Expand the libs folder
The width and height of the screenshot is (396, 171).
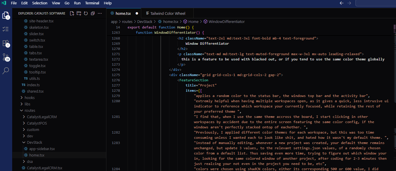28,104
